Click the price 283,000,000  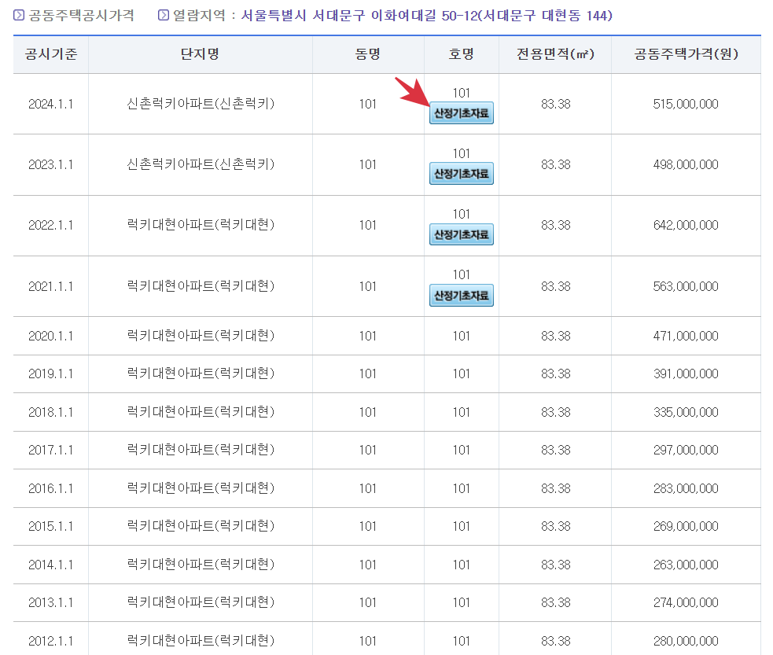[686, 488]
